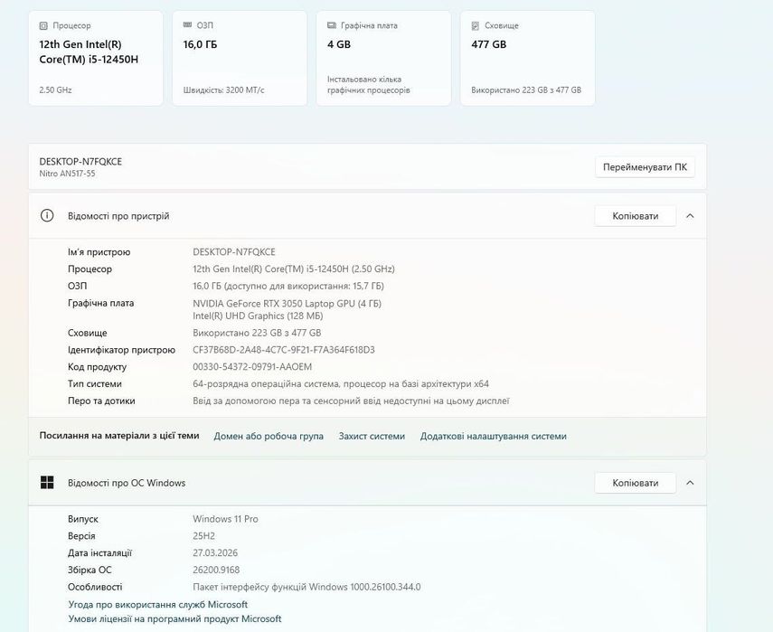Viewport: 773px width, 632px height.
Task: Click the Відомості про ОС Windows heading
Action: click(127, 483)
